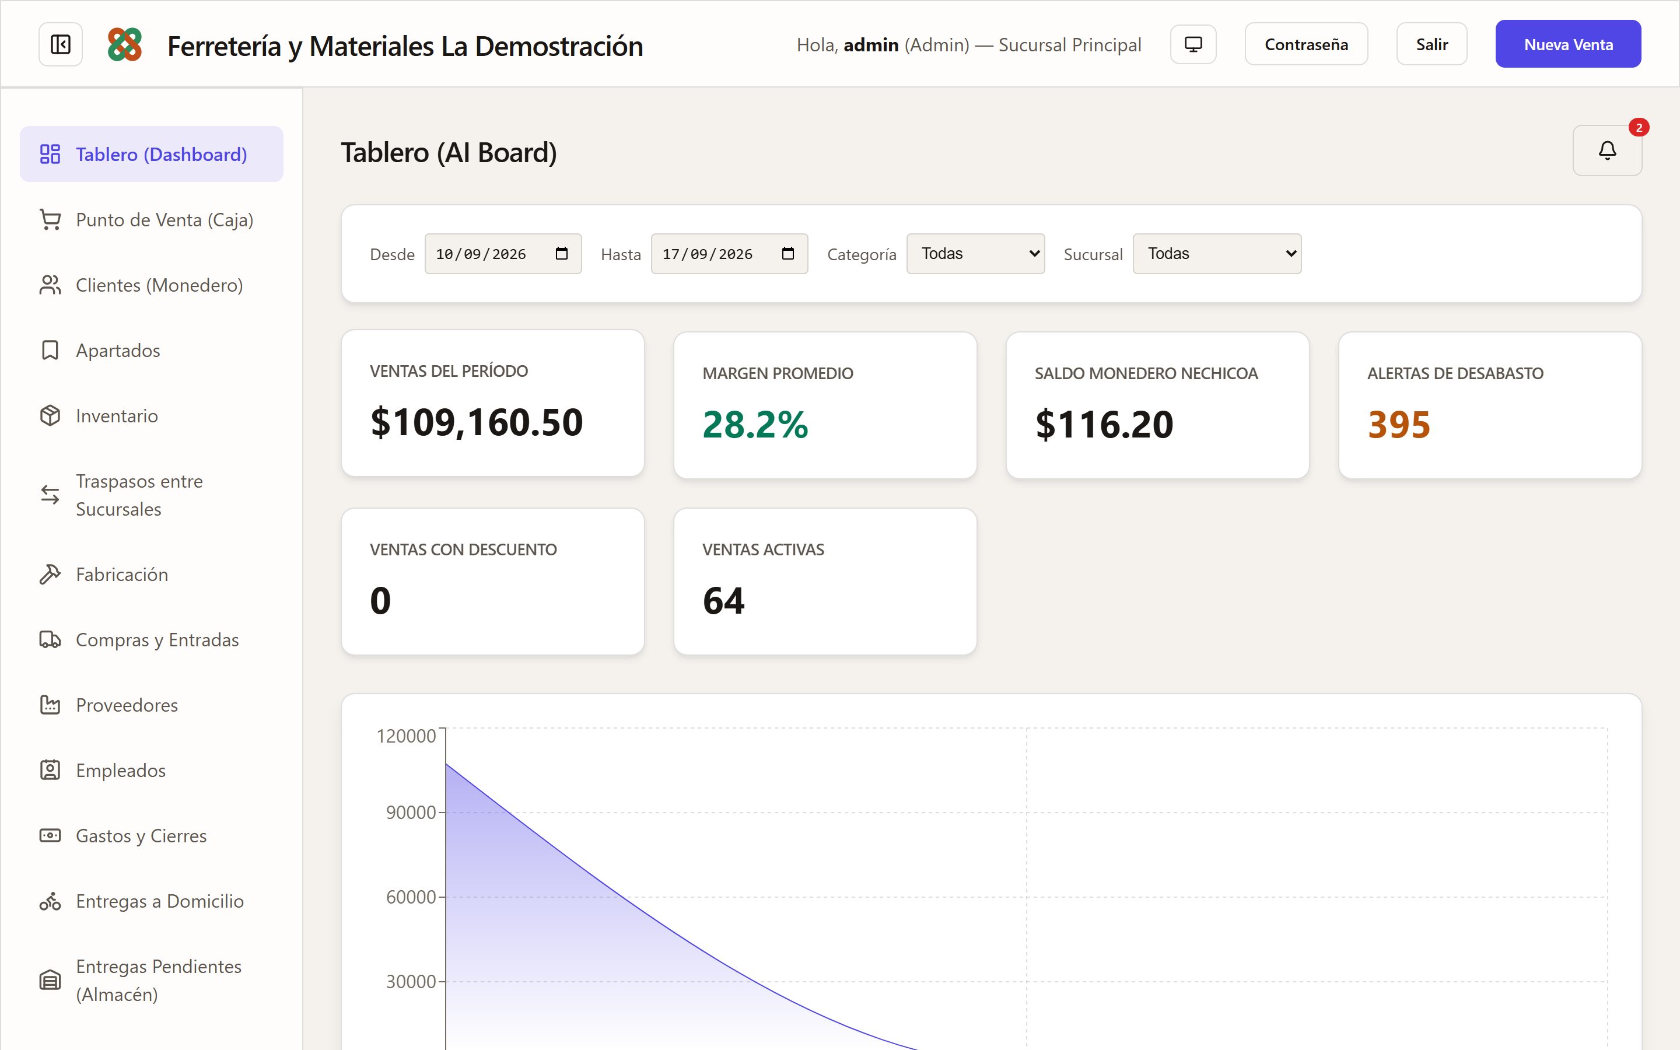The image size is (1680, 1050).
Task: Click the Ventas con Descuento value 0
Action: tap(380, 601)
